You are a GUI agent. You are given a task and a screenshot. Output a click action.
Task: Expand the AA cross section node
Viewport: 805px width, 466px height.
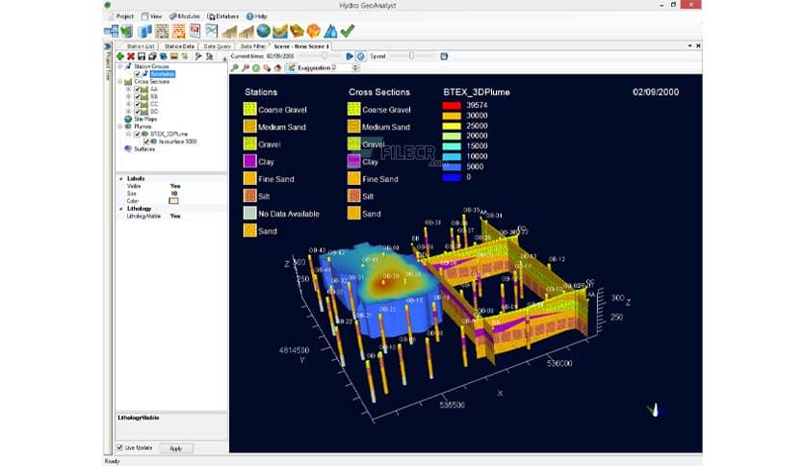click(x=128, y=89)
